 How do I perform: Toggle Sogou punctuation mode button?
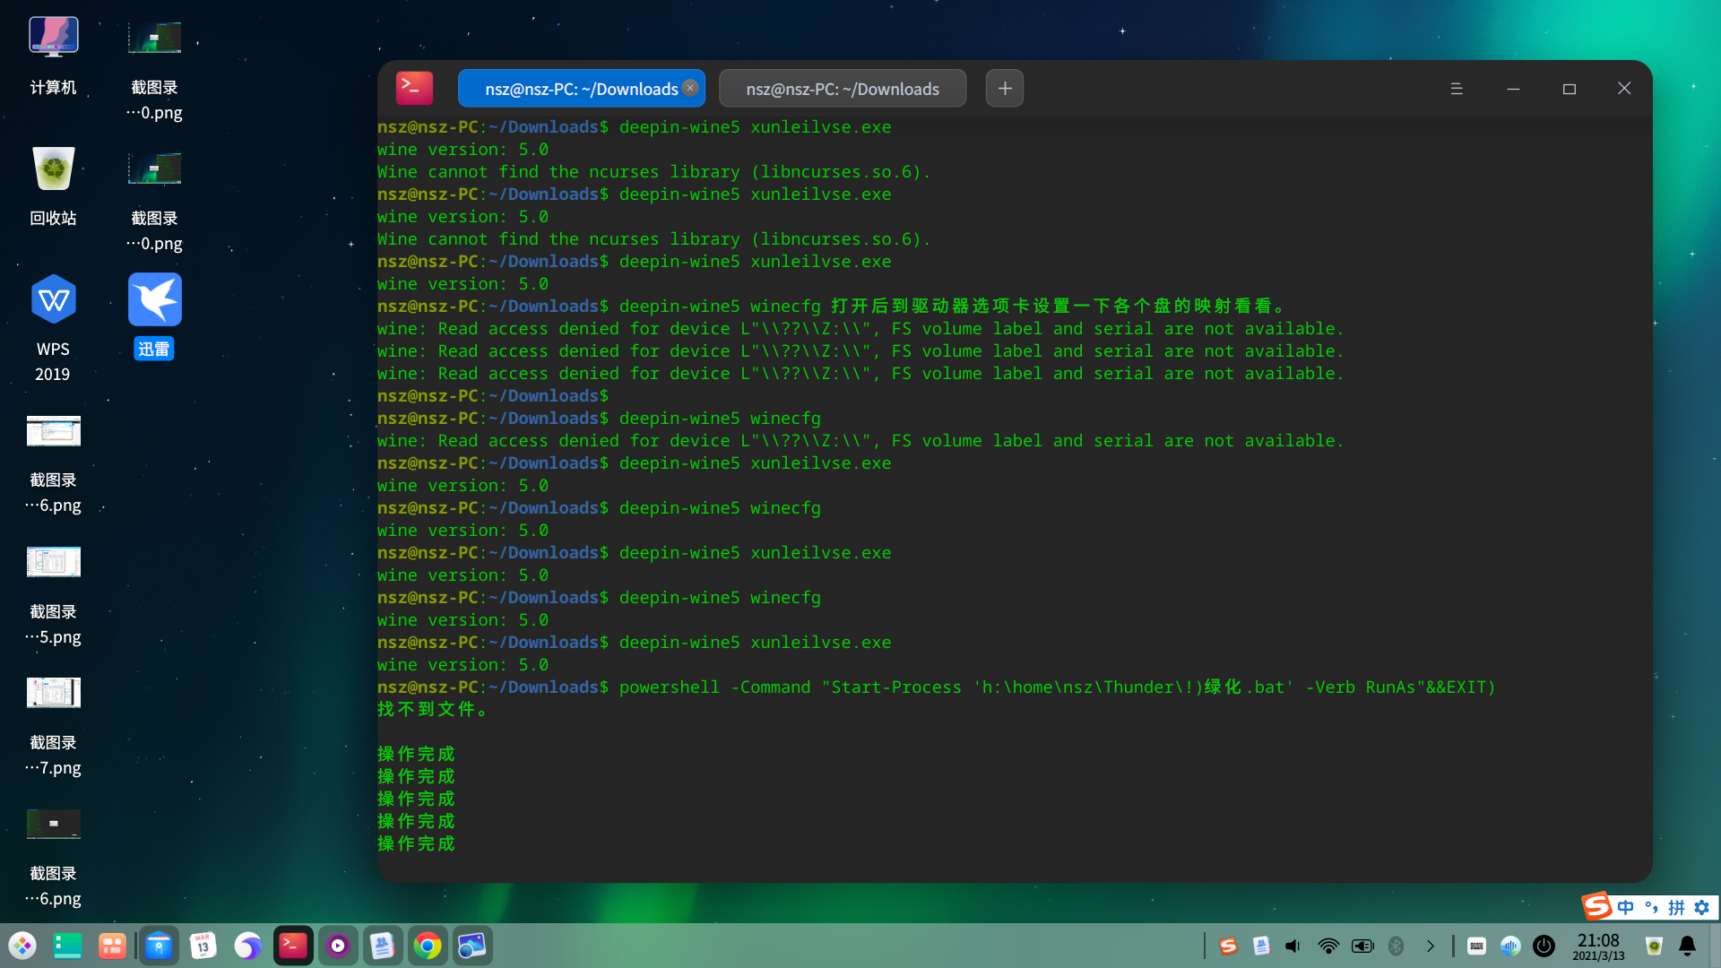point(1651,907)
